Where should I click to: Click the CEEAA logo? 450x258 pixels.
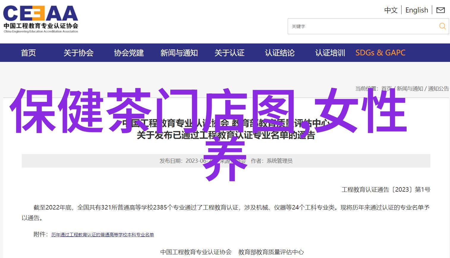[41, 19]
